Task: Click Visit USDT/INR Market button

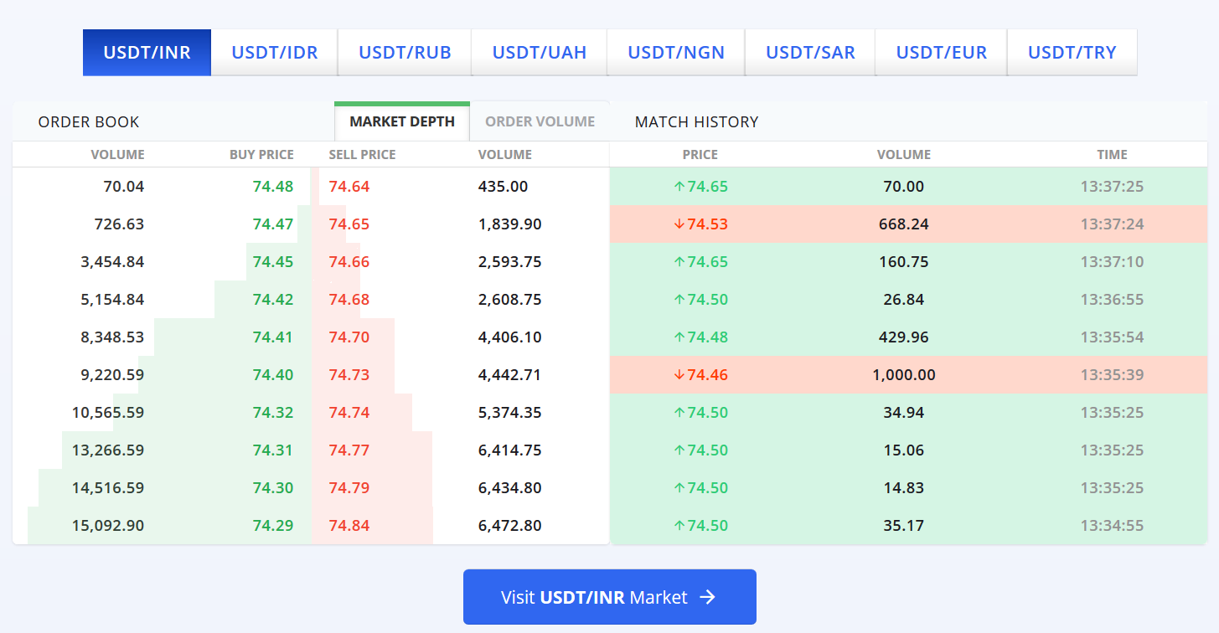Action: (609, 597)
